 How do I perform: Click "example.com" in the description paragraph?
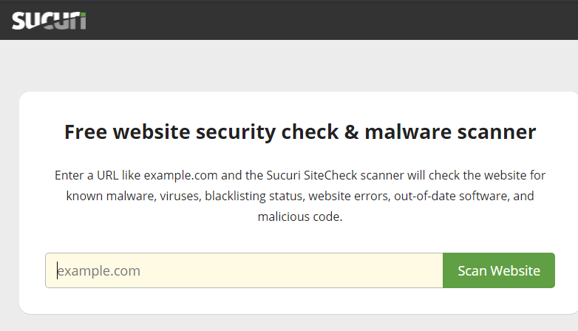180,175
